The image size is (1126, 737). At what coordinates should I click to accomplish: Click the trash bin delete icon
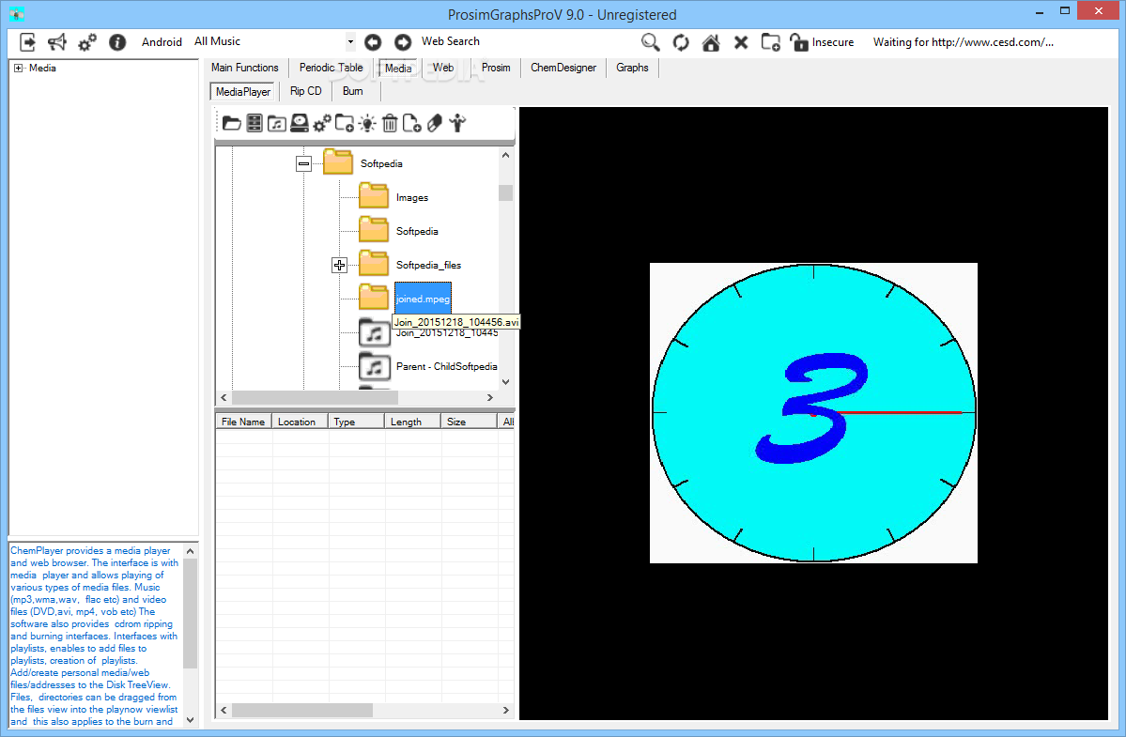pos(390,123)
